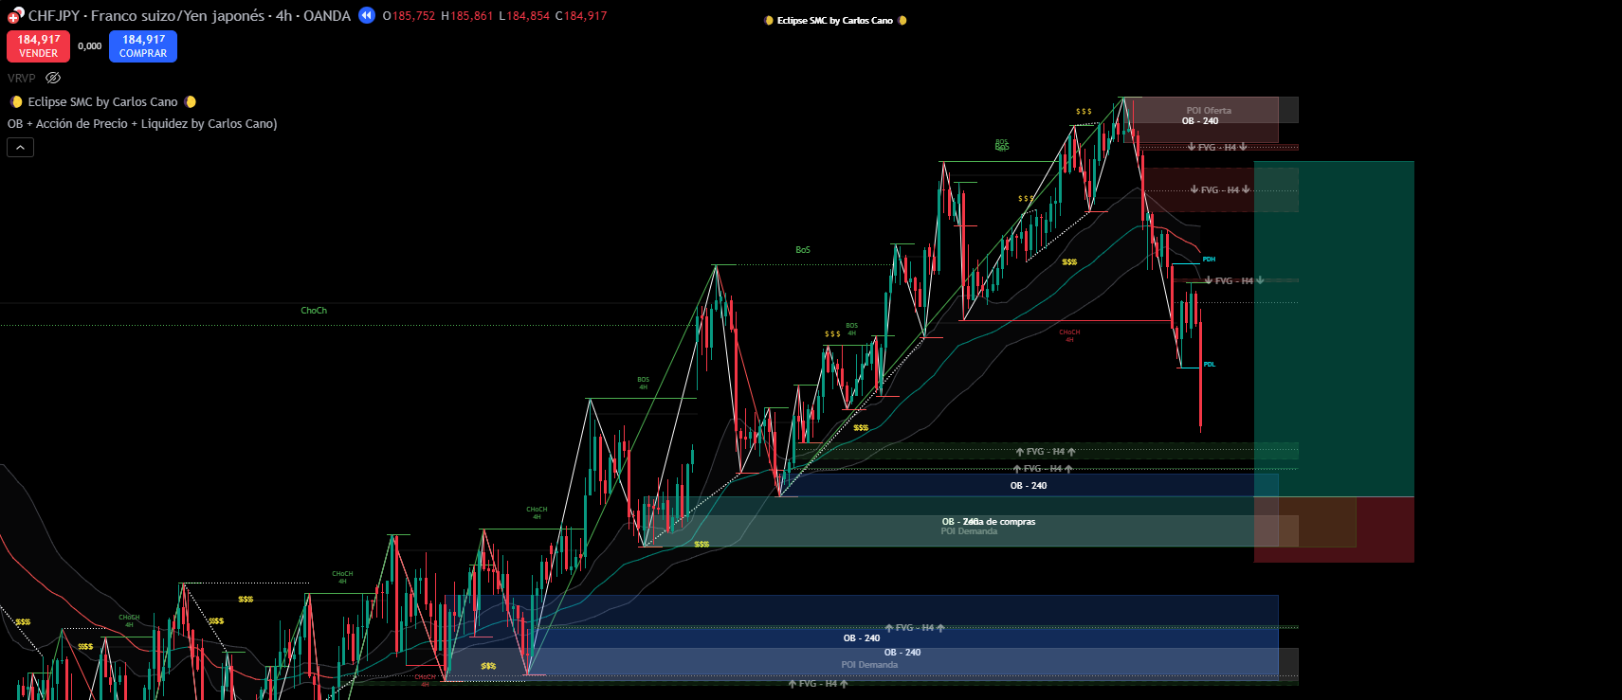Select OB + Acción de Precio + Liquidez indicator

[x=142, y=124]
